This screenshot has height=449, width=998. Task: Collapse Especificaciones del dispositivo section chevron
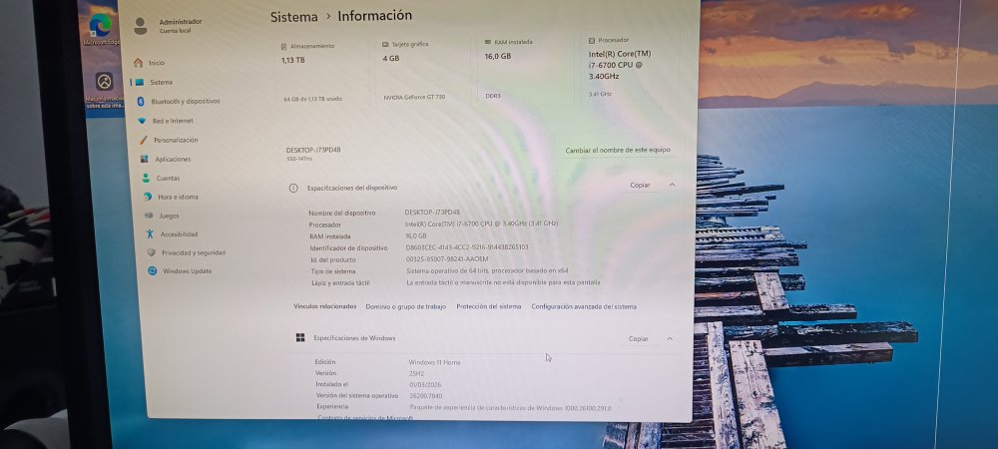point(672,185)
